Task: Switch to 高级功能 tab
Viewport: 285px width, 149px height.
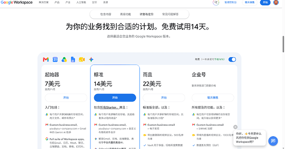Action: pyautogui.click(x=125, y=14)
